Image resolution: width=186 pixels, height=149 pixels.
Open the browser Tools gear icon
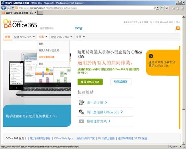[x=182, y=8]
